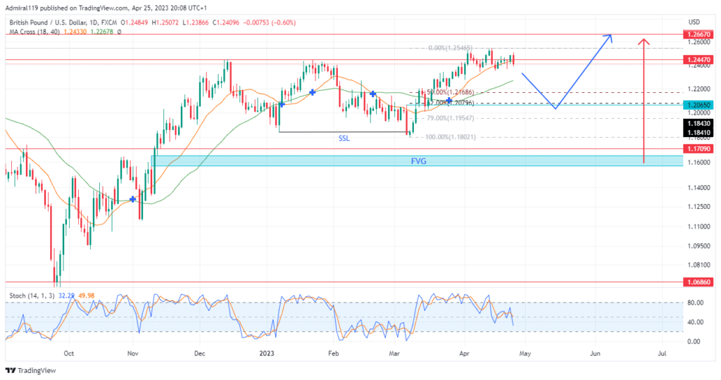Click the 2023 label on time axis
This screenshot has width=721, height=380.
pos(267,353)
